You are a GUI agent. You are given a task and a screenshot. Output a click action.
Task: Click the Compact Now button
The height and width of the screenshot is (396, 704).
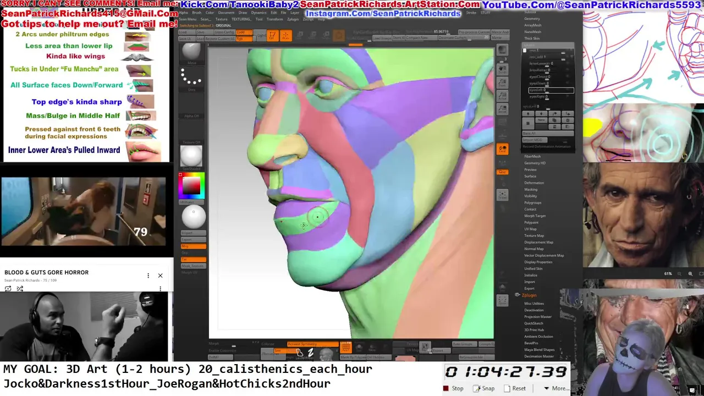(x=421, y=38)
